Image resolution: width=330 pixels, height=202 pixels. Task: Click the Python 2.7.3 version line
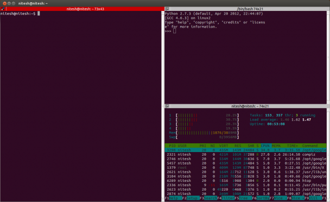[x=214, y=14]
